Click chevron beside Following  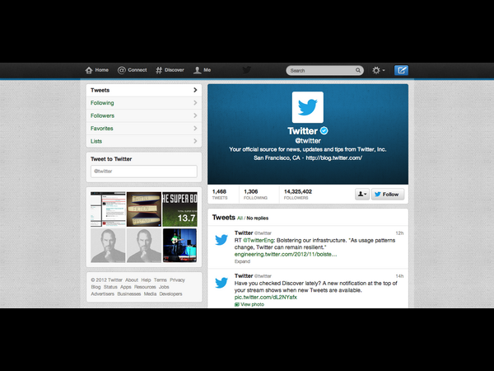click(x=195, y=103)
